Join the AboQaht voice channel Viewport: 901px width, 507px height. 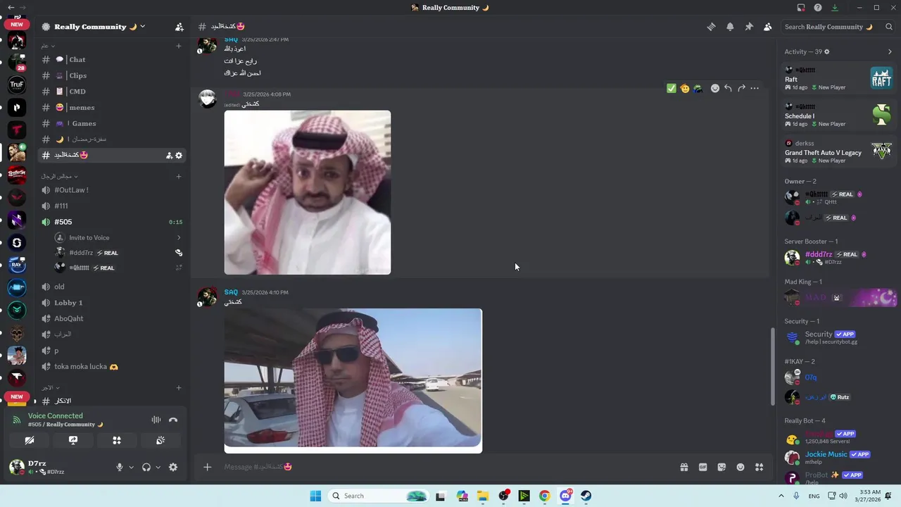(112, 318)
